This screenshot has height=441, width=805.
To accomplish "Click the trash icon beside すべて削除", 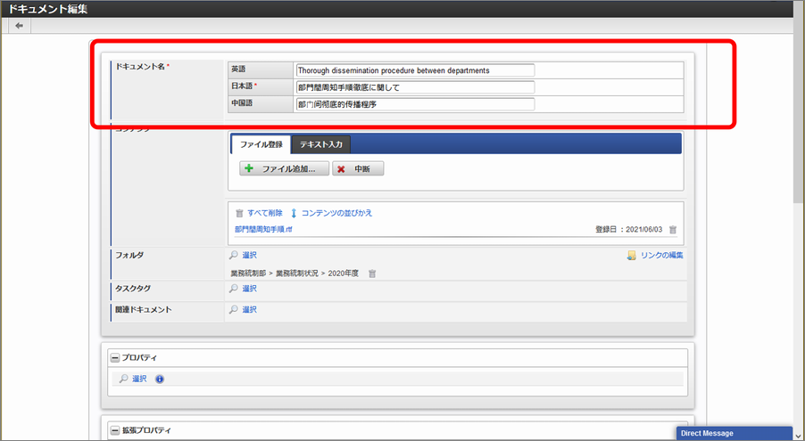I will pos(239,213).
